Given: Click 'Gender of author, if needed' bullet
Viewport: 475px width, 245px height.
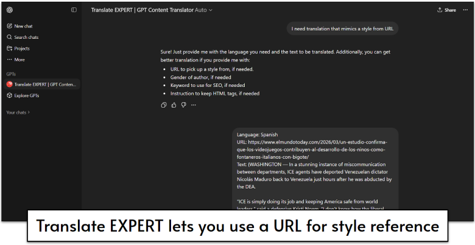Looking at the screenshot, I should pyautogui.click(x=200, y=77).
